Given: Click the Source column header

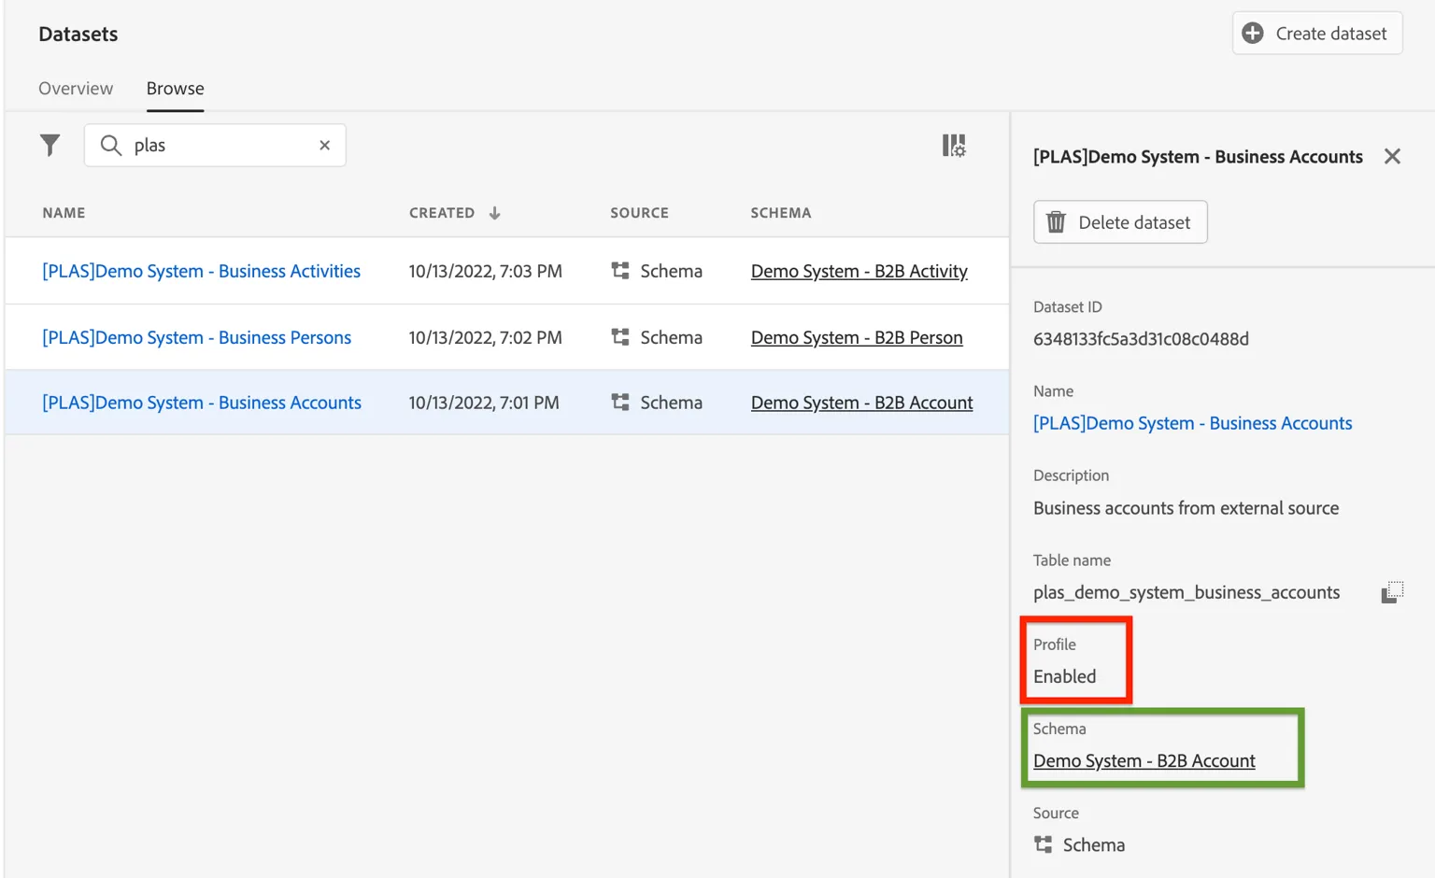Looking at the screenshot, I should click(640, 213).
